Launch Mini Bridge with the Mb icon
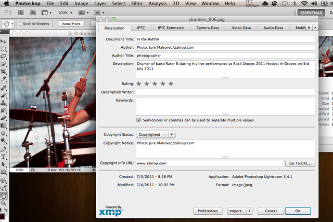The width and height of the screenshot is (333, 222). click(x=32, y=12)
